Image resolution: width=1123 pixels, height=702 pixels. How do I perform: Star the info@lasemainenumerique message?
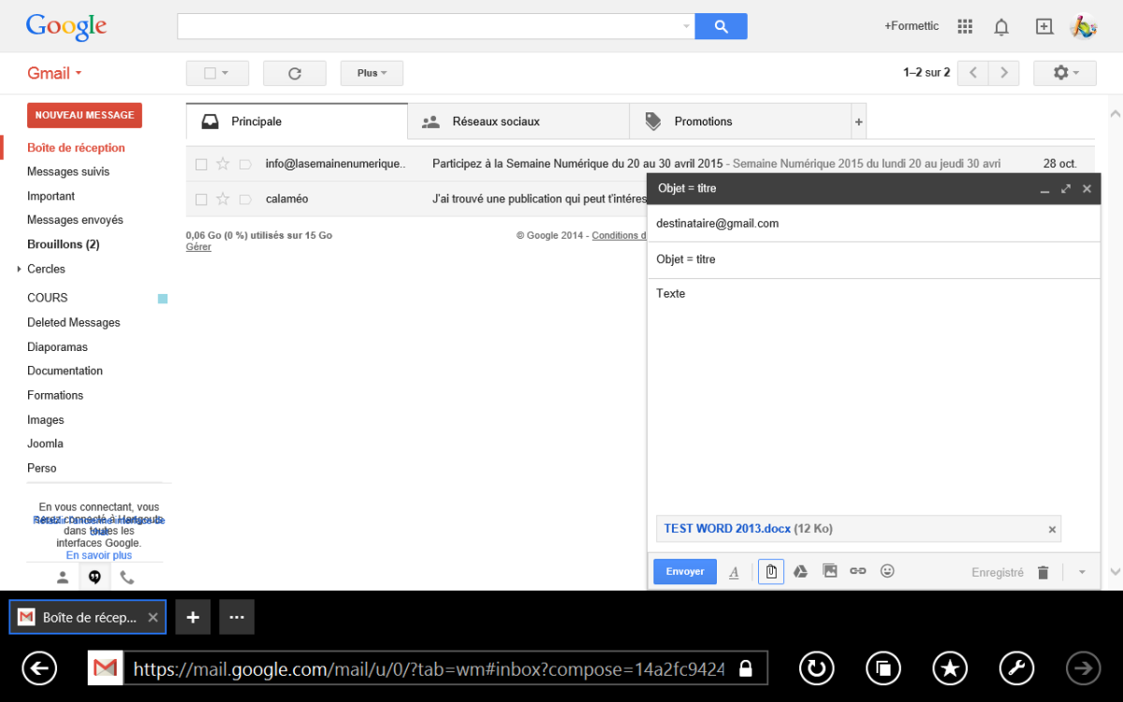223,164
